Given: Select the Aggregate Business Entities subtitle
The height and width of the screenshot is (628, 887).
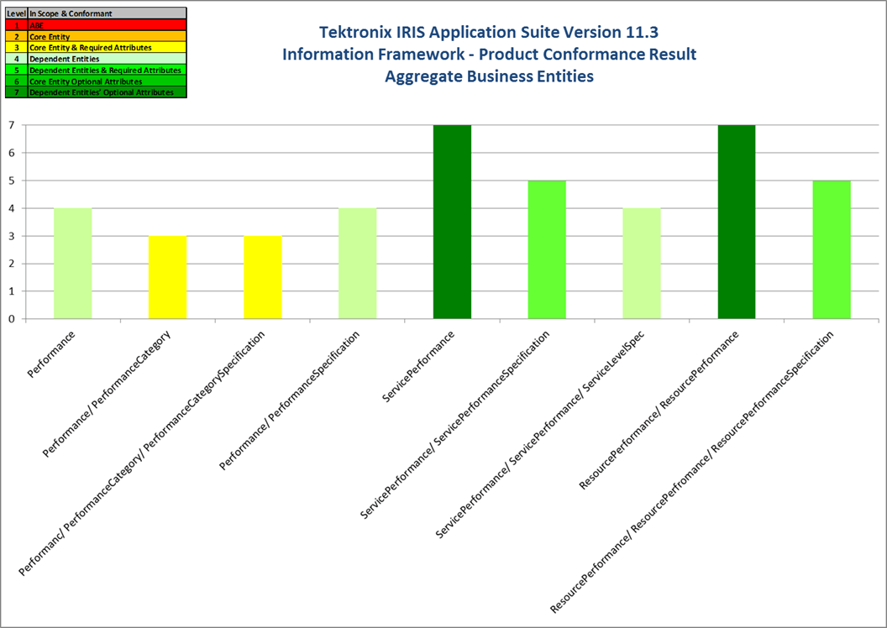Looking at the screenshot, I should 490,76.
